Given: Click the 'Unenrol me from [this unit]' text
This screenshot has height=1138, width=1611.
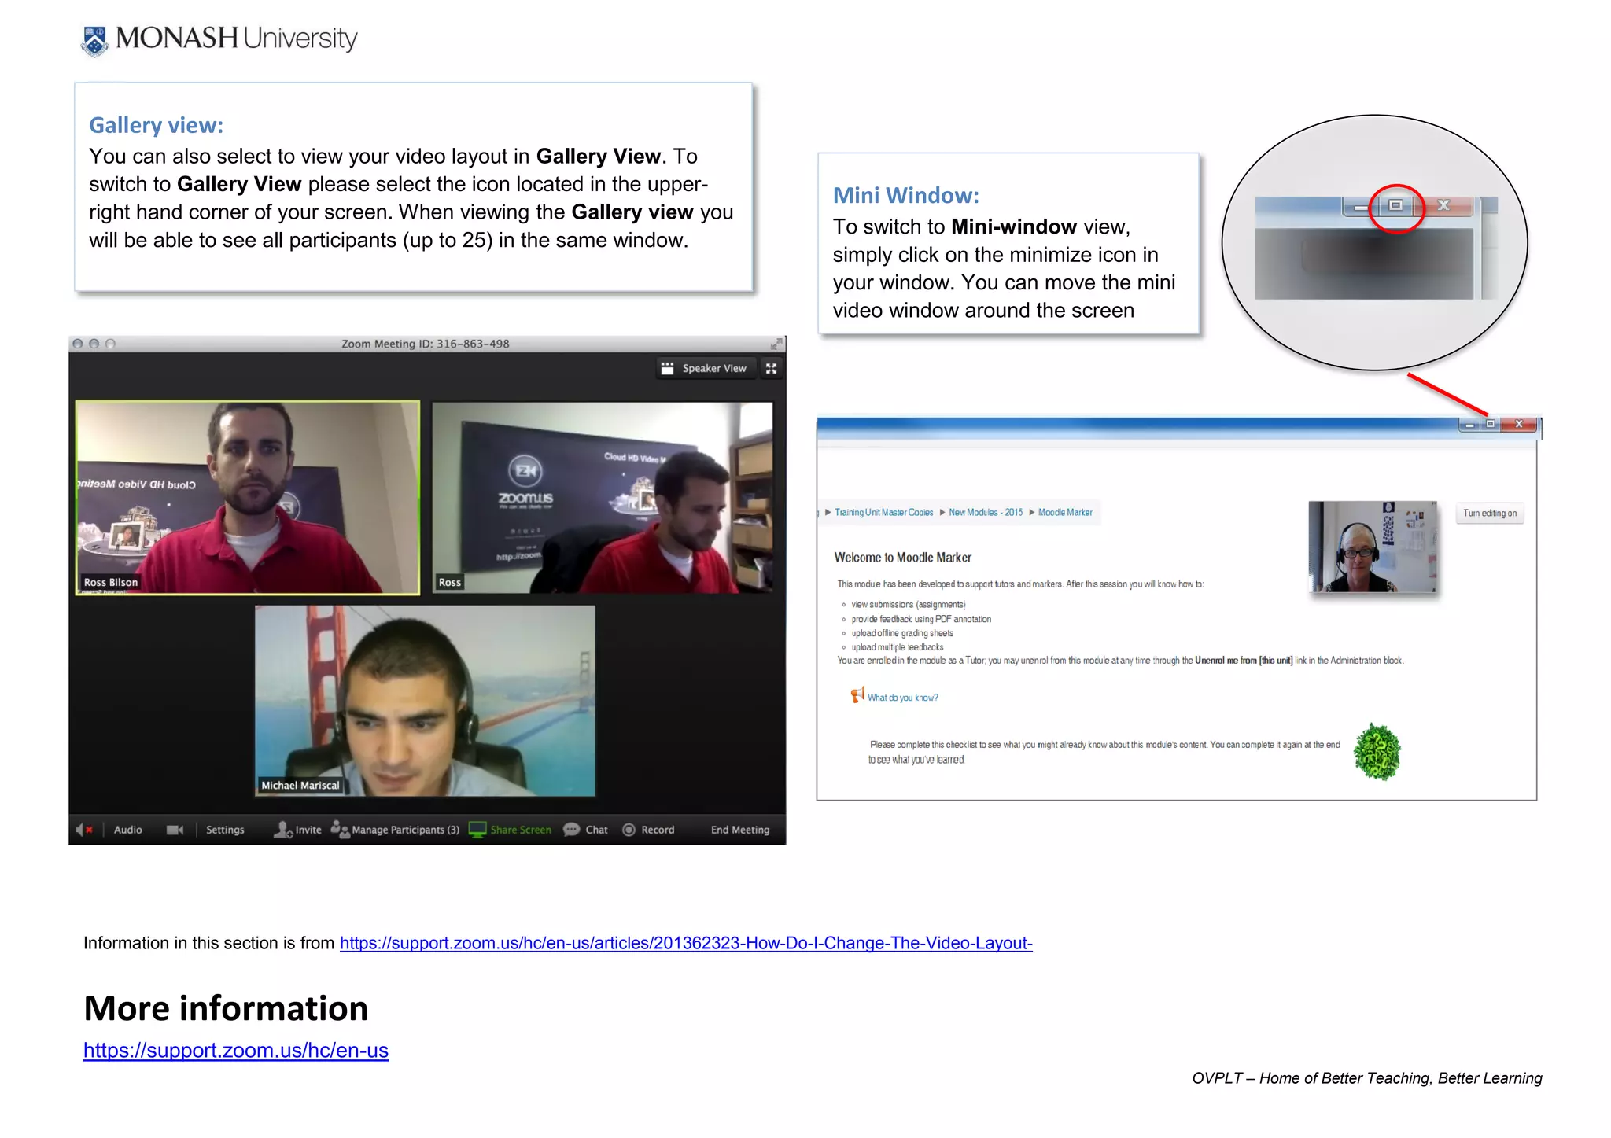Looking at the screenshot, I should (x=1244, y=661).
